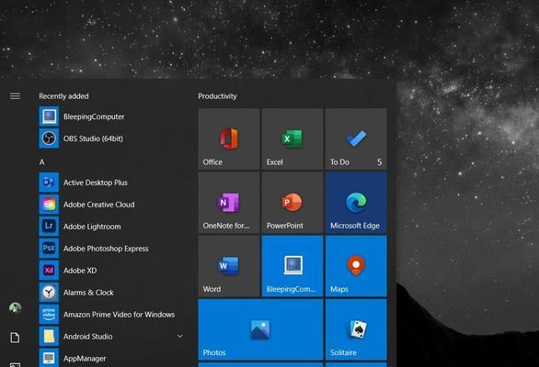Image resolution: width=539 pixels, height=367 pixels.
Task: Open the To Do tile
Action: [356, 139]
